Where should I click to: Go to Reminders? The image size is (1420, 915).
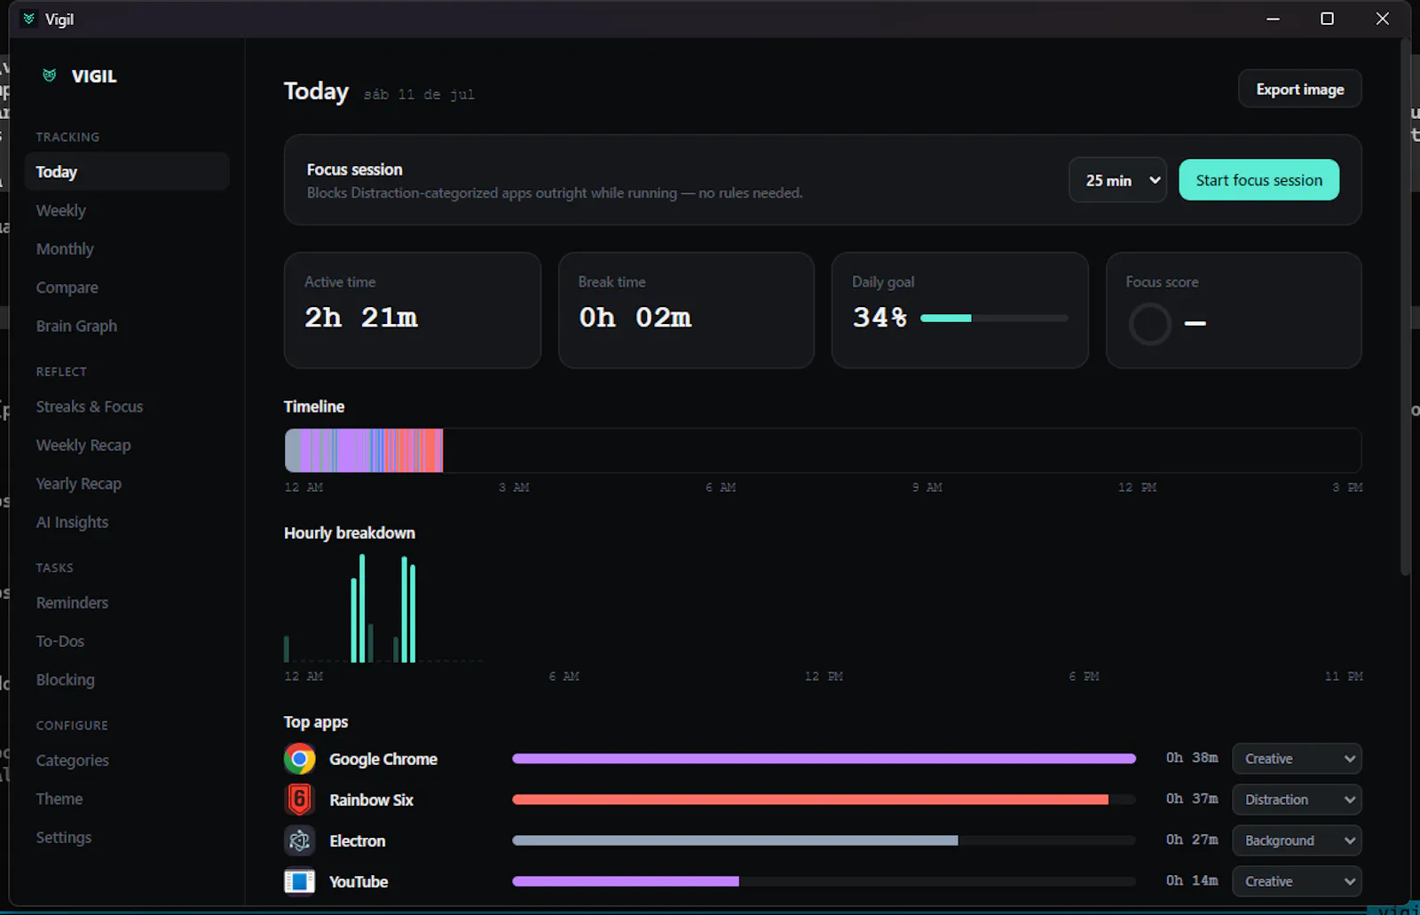[x=127, y=603]
